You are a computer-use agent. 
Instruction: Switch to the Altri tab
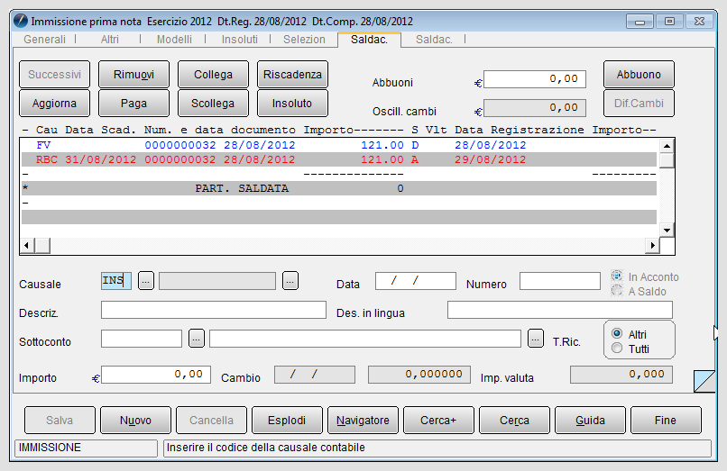pyautogui.click(x=110, y=40)
